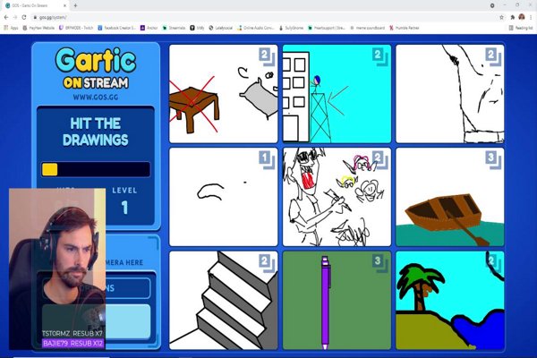
Task: Open the Apps bookmarks shortcut
Action: 11,28
